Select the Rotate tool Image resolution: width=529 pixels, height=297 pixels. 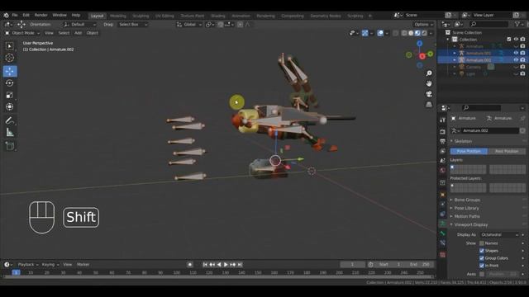pyautogui.click(x=10, y=82)
